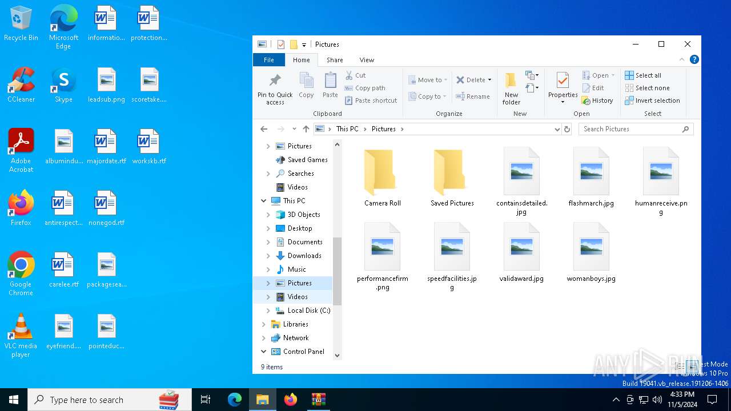Open Explorer Help icon
This screenshot has height=411, width=731.
click(694, 59)
